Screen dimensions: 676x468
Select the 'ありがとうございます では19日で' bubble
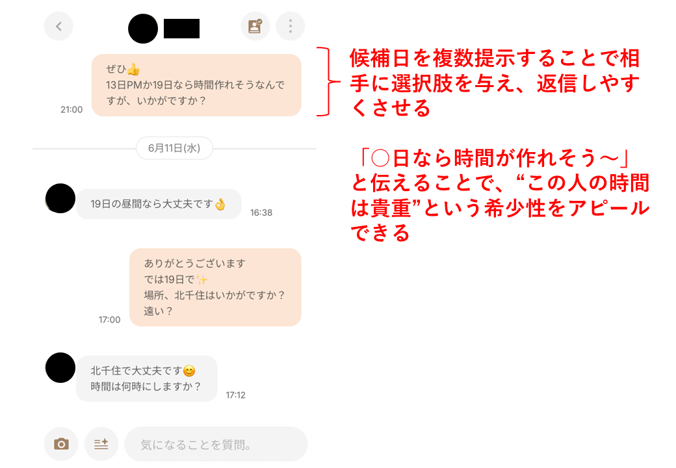tap(215, 287)
